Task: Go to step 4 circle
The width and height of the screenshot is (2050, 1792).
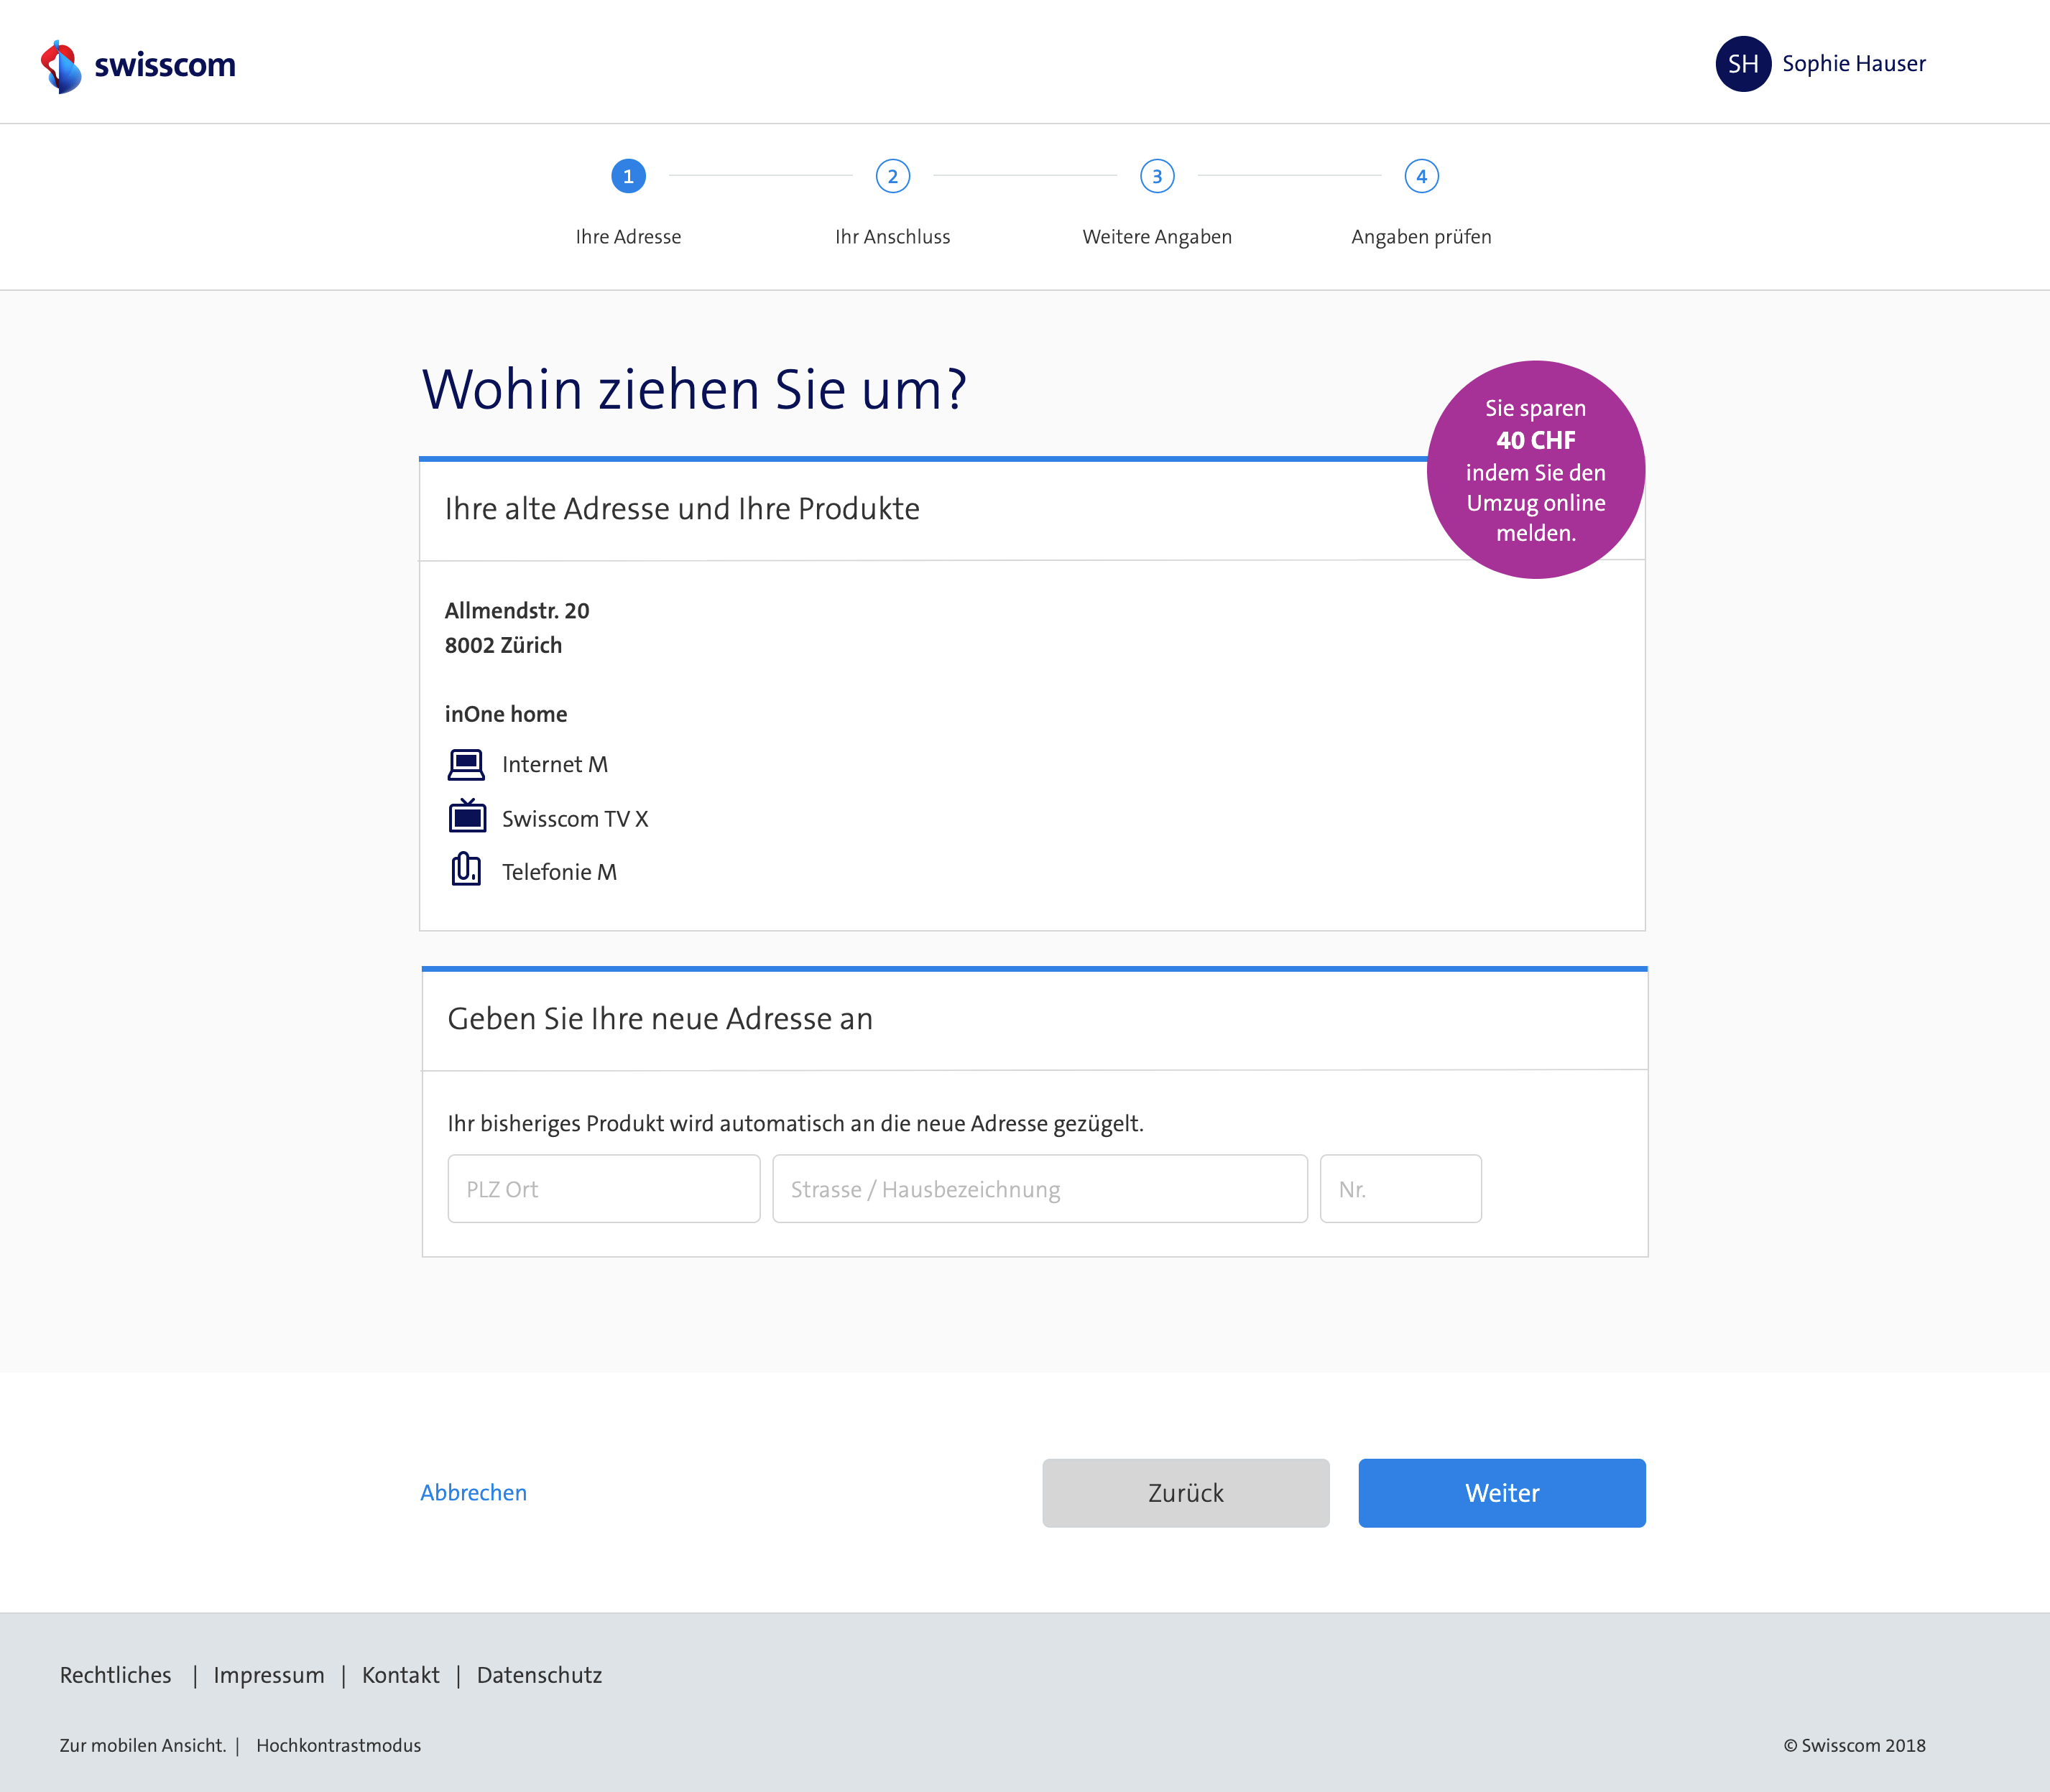Action: click(1421, 176)
